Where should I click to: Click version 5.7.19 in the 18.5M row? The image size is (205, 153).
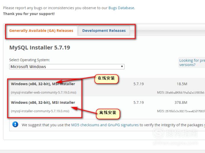[x=139, y=84]
